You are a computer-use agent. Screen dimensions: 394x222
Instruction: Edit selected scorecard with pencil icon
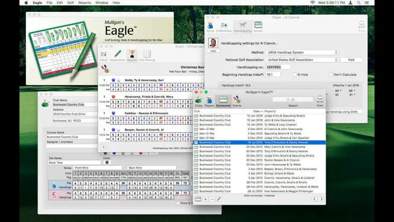(x=219, y=199)
